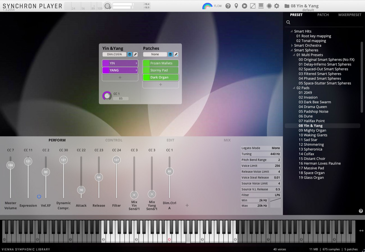Toggle the scale window icon
365x252 pixels.
[252, 6]
